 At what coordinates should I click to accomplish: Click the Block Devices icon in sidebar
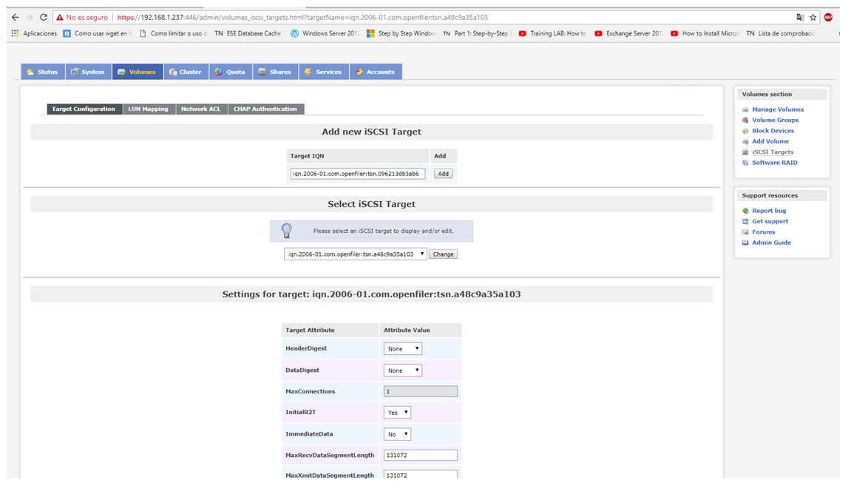745,131
